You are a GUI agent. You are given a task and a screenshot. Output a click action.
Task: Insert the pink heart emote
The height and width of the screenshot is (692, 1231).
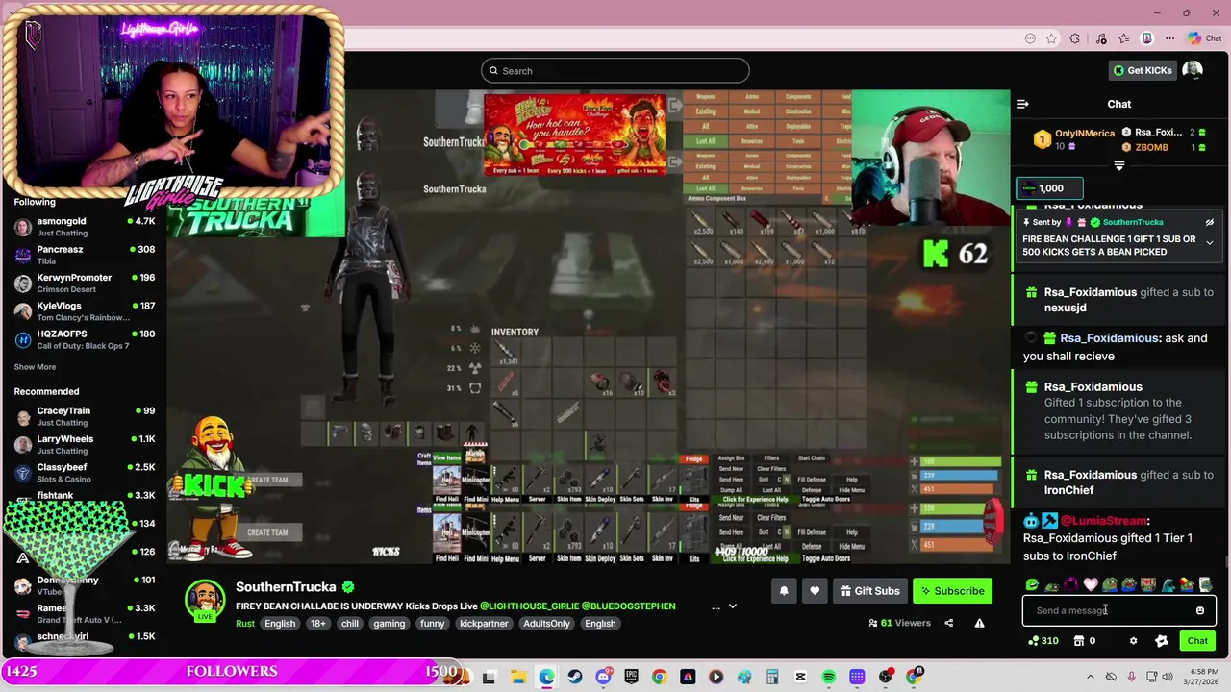click(1091, 584)
